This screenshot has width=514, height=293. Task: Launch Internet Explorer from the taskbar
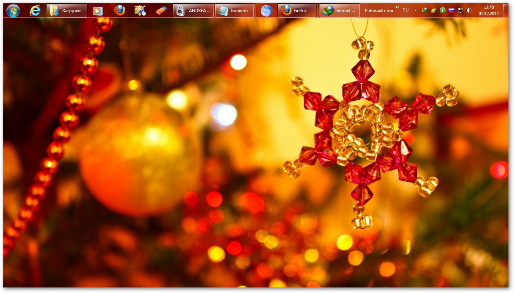(35, 11)
